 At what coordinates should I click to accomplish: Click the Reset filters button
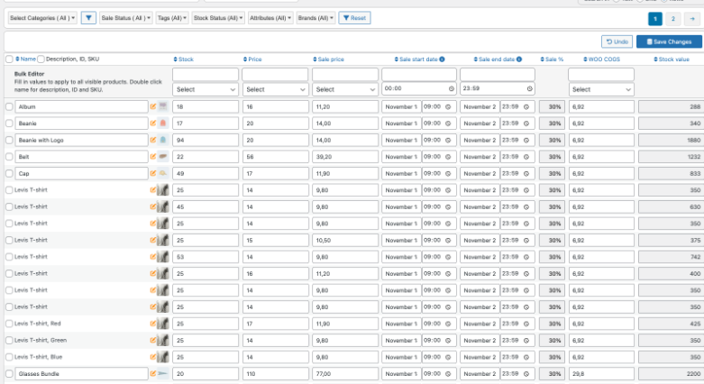[354, 18]
